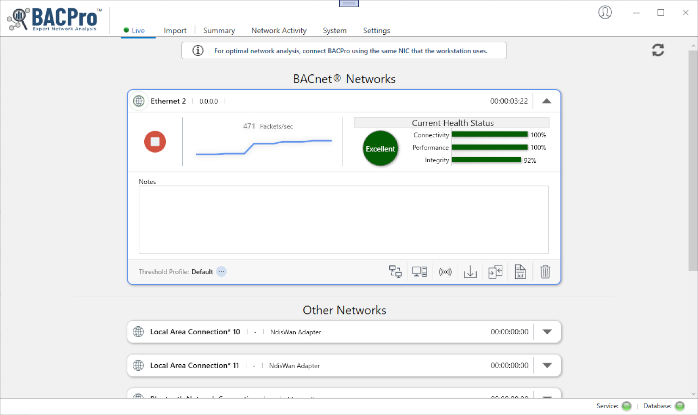Open the Network Activity tab
This screenshot has width=698, height=415.
pos(279,30)
